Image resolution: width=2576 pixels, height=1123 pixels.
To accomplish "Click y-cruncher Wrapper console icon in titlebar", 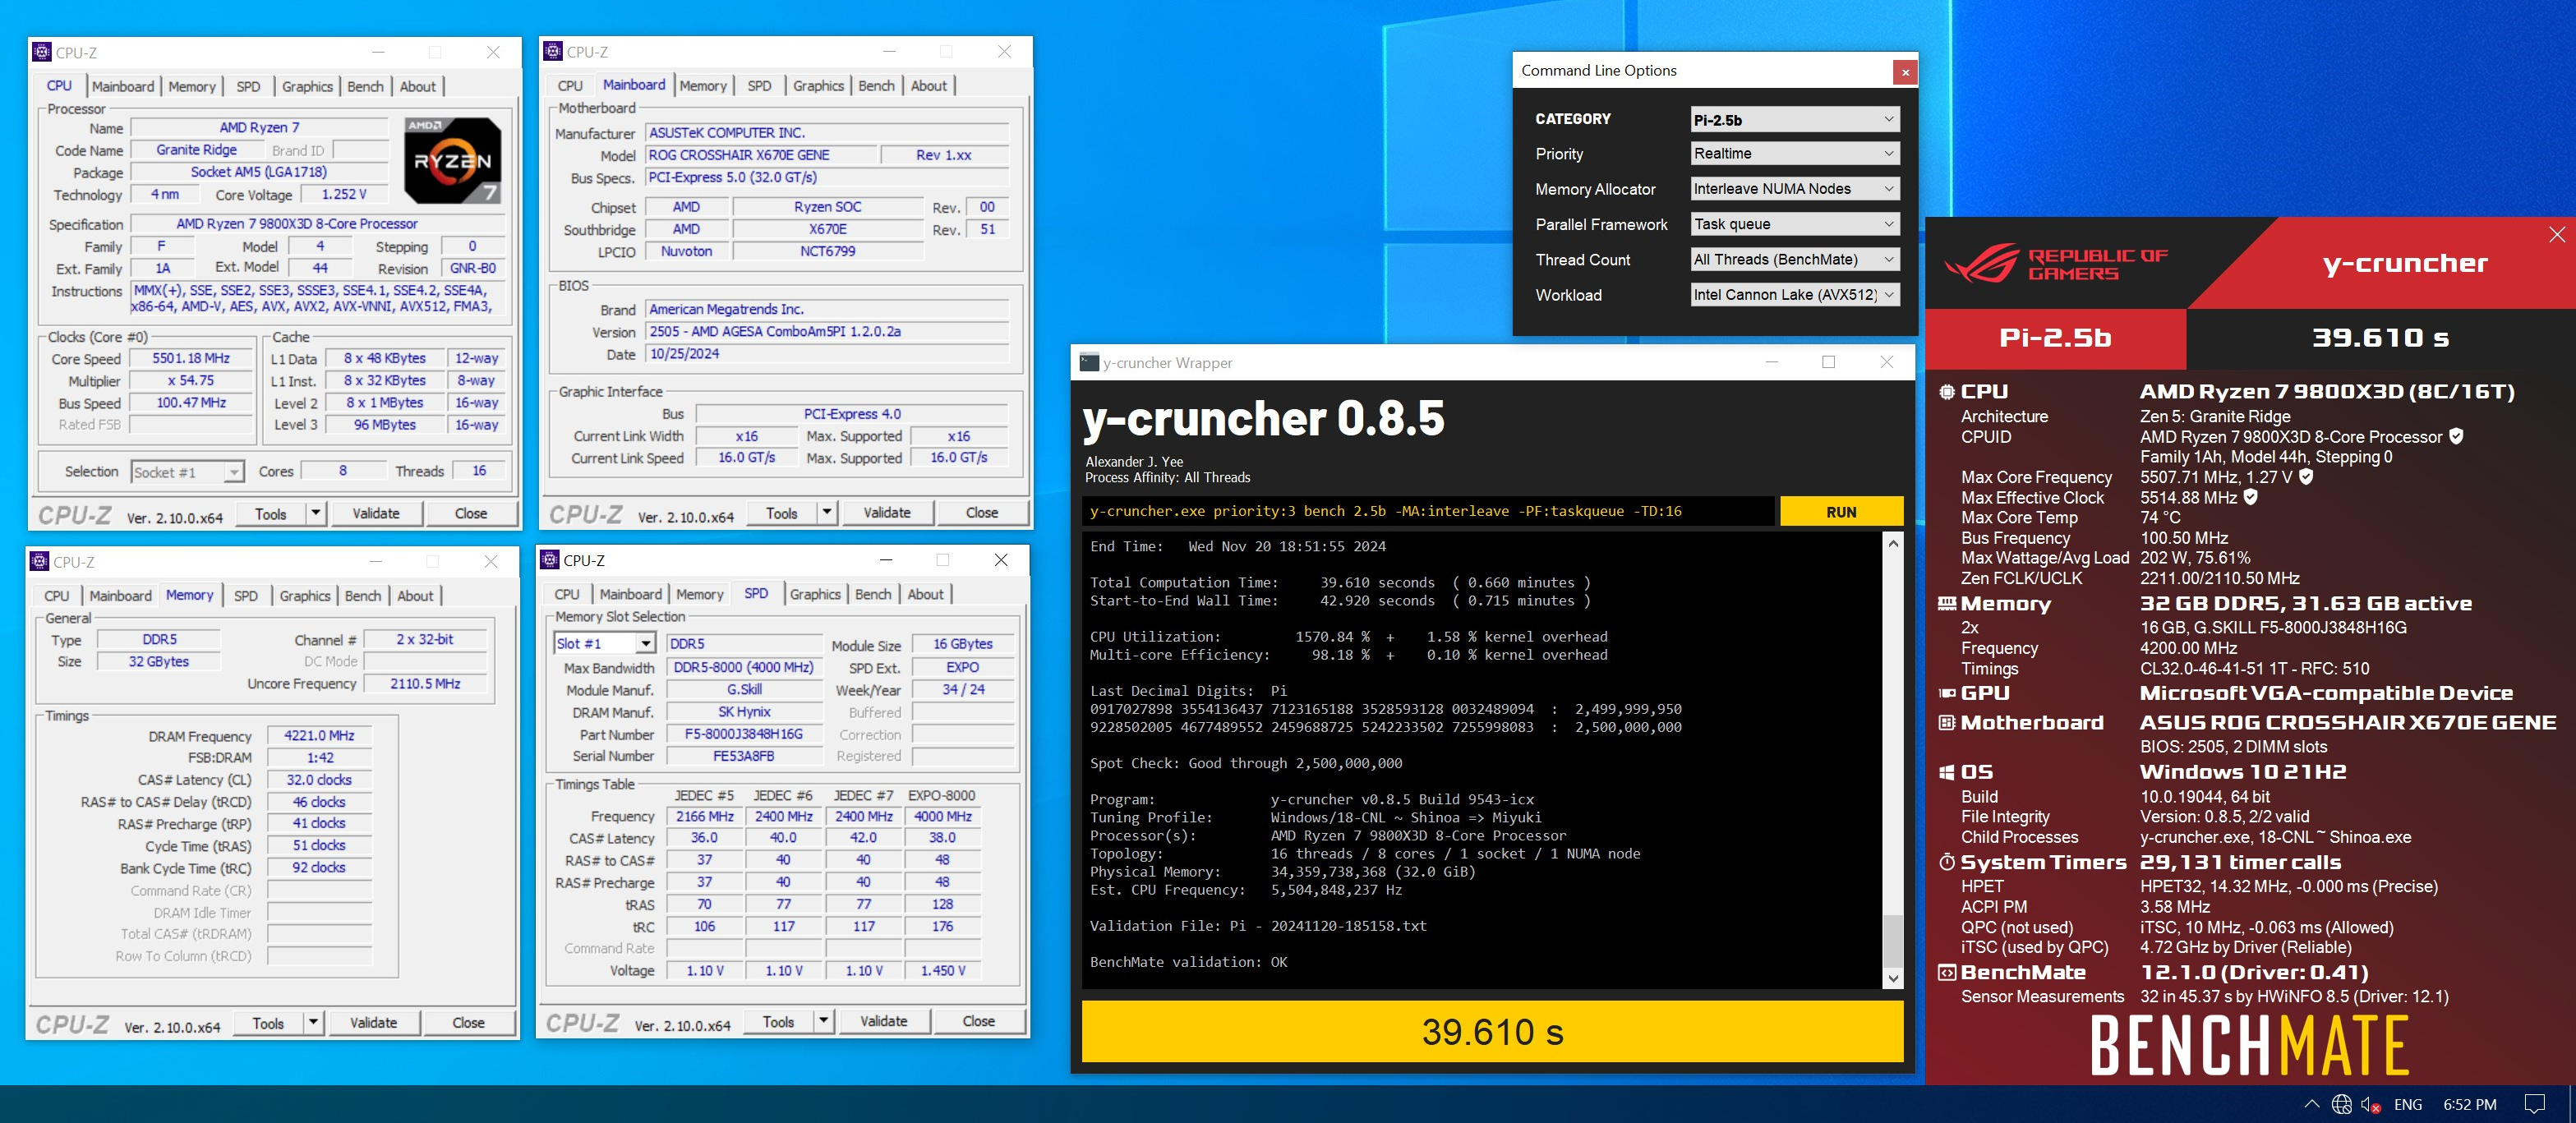I will click(x=1089, y=362).
